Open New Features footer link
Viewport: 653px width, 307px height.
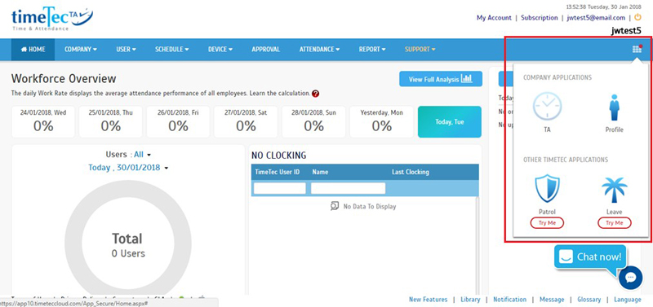(428, 300)
